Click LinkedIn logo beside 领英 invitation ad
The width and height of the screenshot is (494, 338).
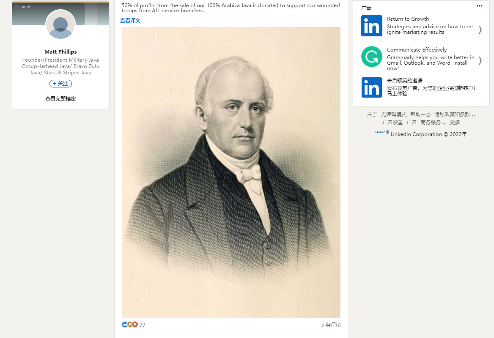point(372,87)
